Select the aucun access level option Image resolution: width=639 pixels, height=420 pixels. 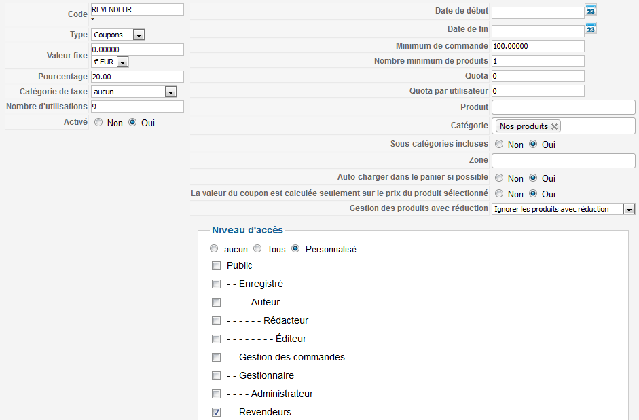[x=215, y=249]
